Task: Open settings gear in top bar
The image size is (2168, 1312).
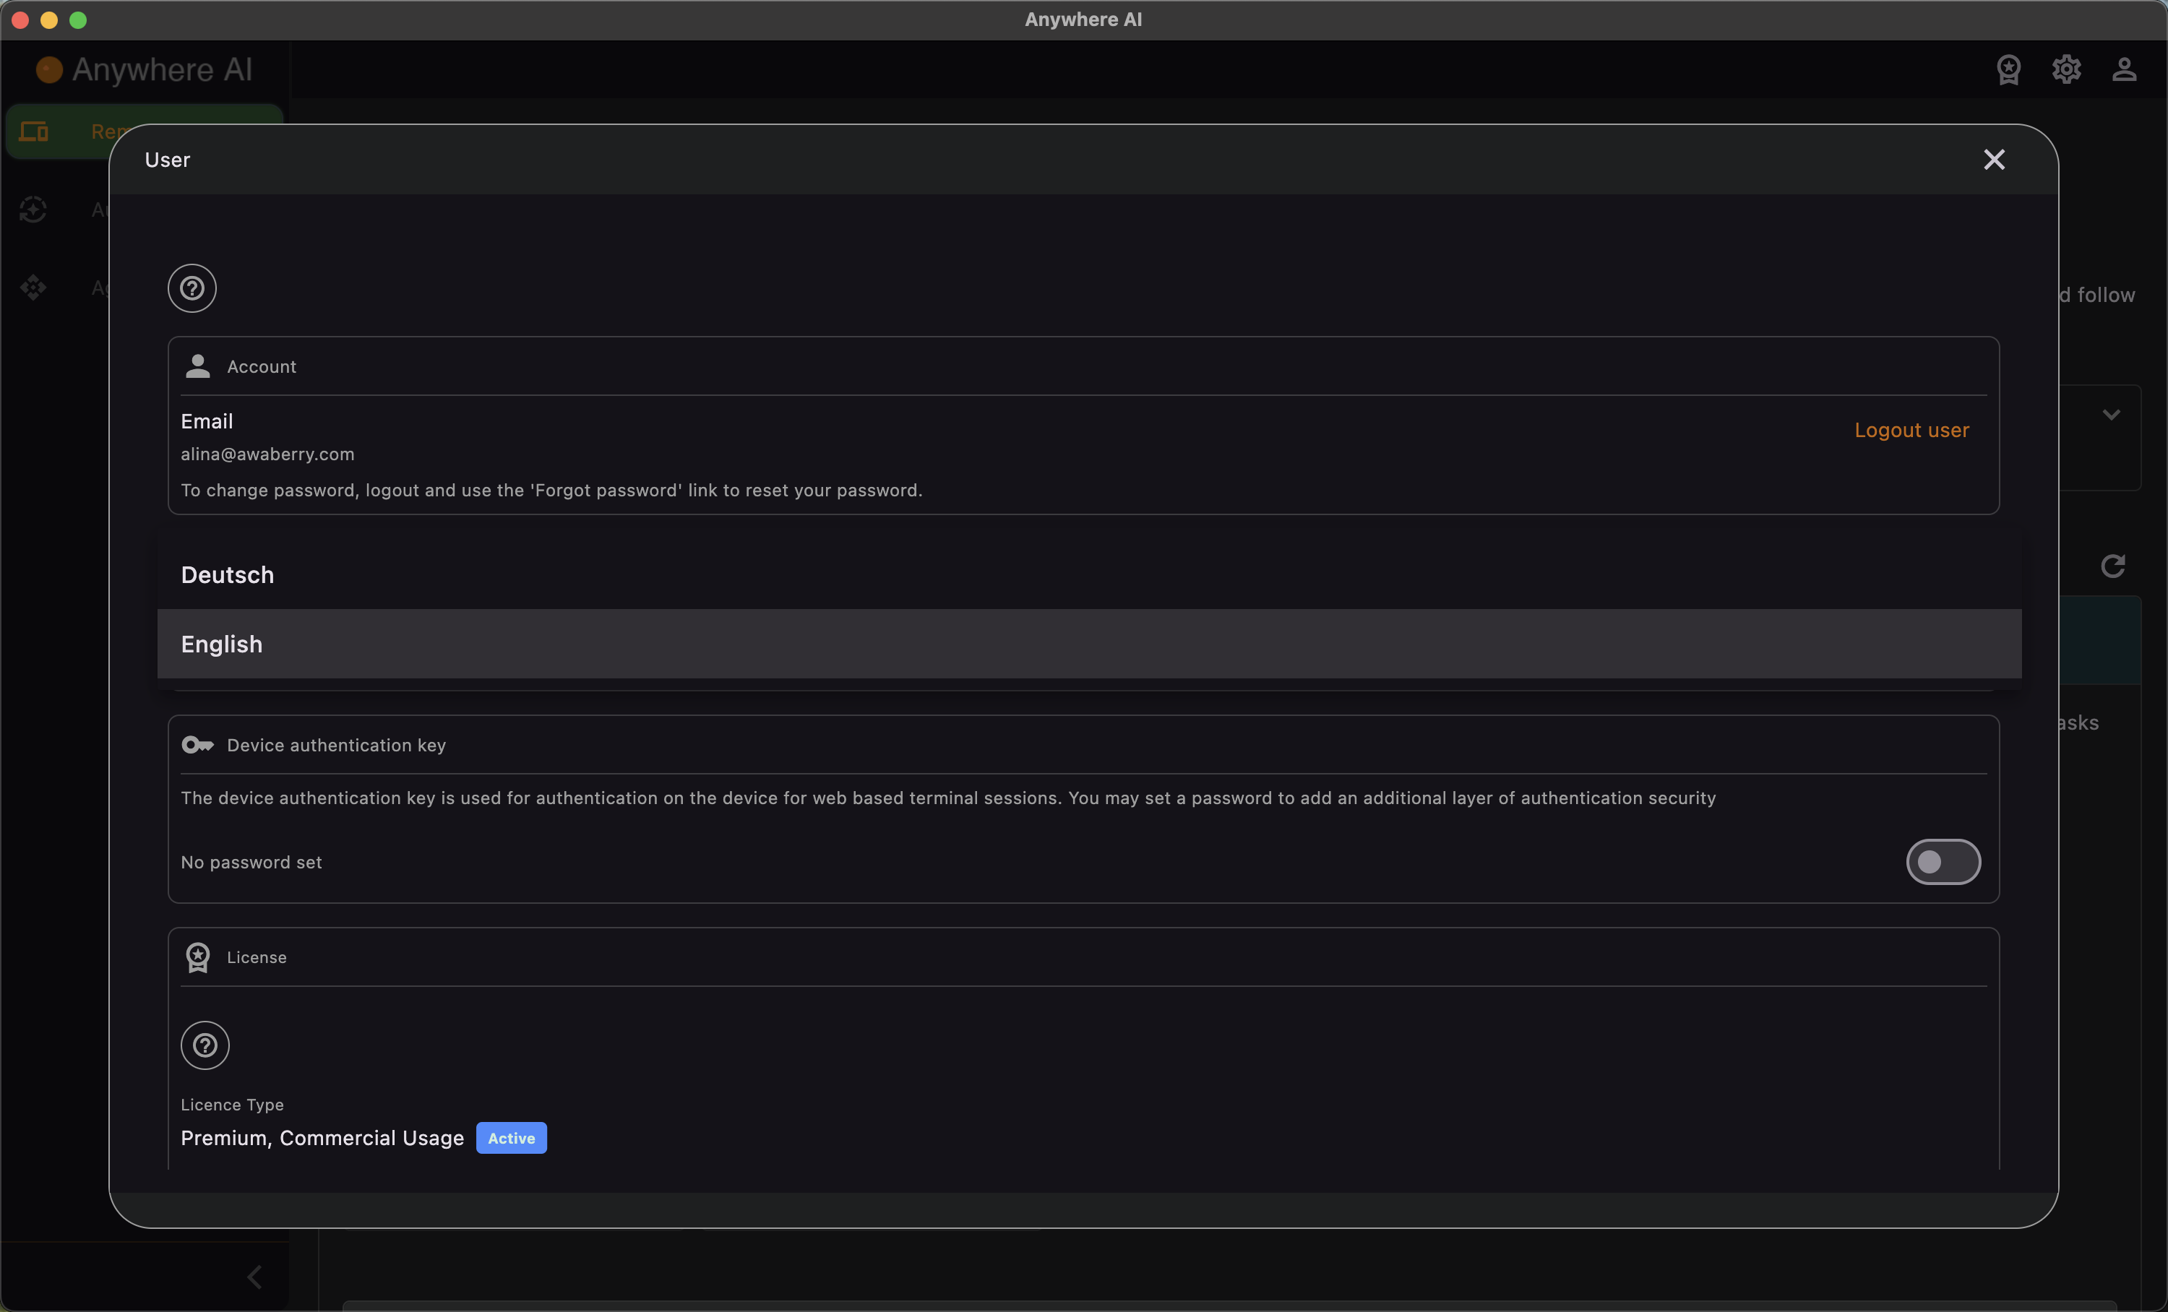Action: click(x=2066, y=69)
